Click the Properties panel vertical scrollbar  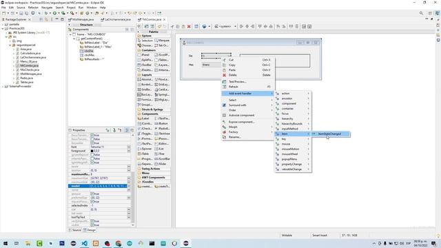(x=133, y=197)
